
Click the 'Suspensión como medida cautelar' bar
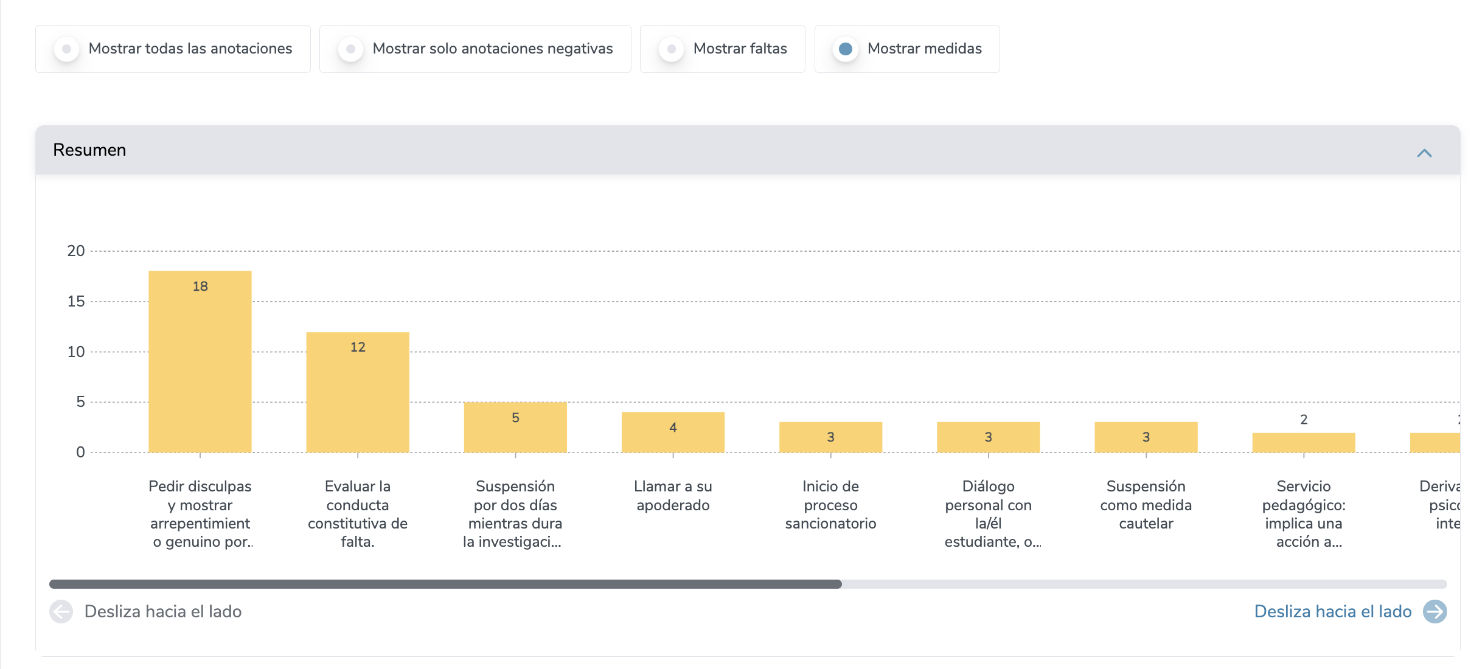pyautogui.click(x=1146, y=438)
